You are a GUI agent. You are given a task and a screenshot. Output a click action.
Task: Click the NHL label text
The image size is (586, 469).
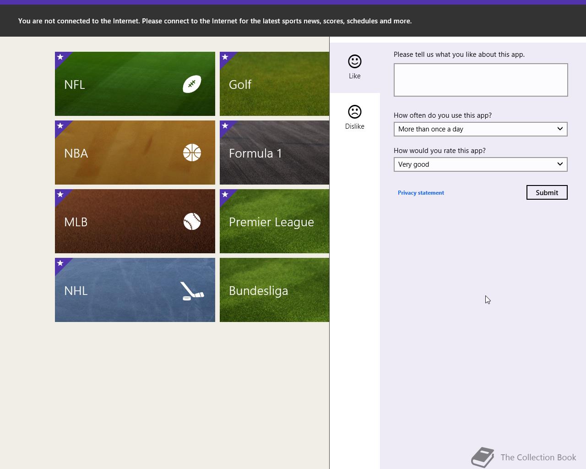click(x=76, y=291)
